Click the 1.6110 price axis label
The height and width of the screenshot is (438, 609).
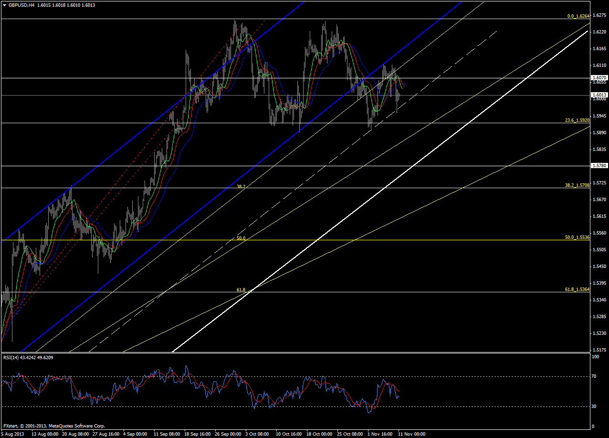[600, 65]
